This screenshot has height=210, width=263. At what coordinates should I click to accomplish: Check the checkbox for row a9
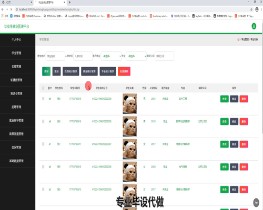coord(43,99)
